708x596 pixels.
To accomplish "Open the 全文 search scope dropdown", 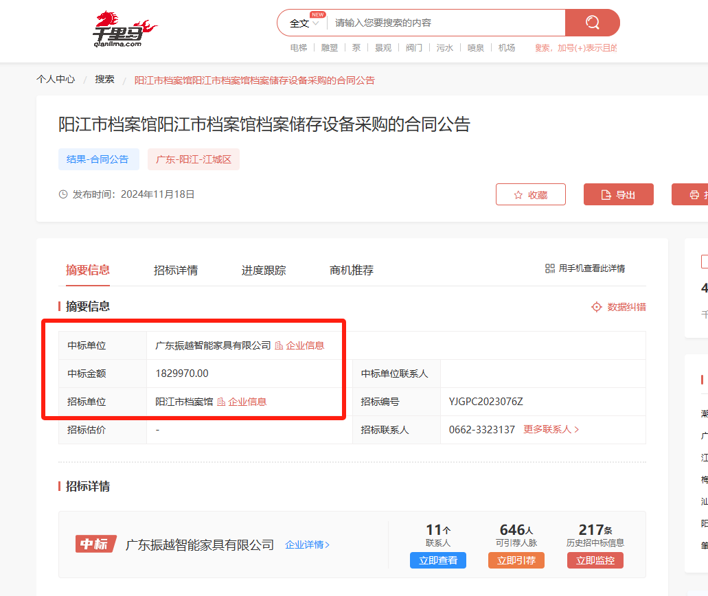I will 304,23.
